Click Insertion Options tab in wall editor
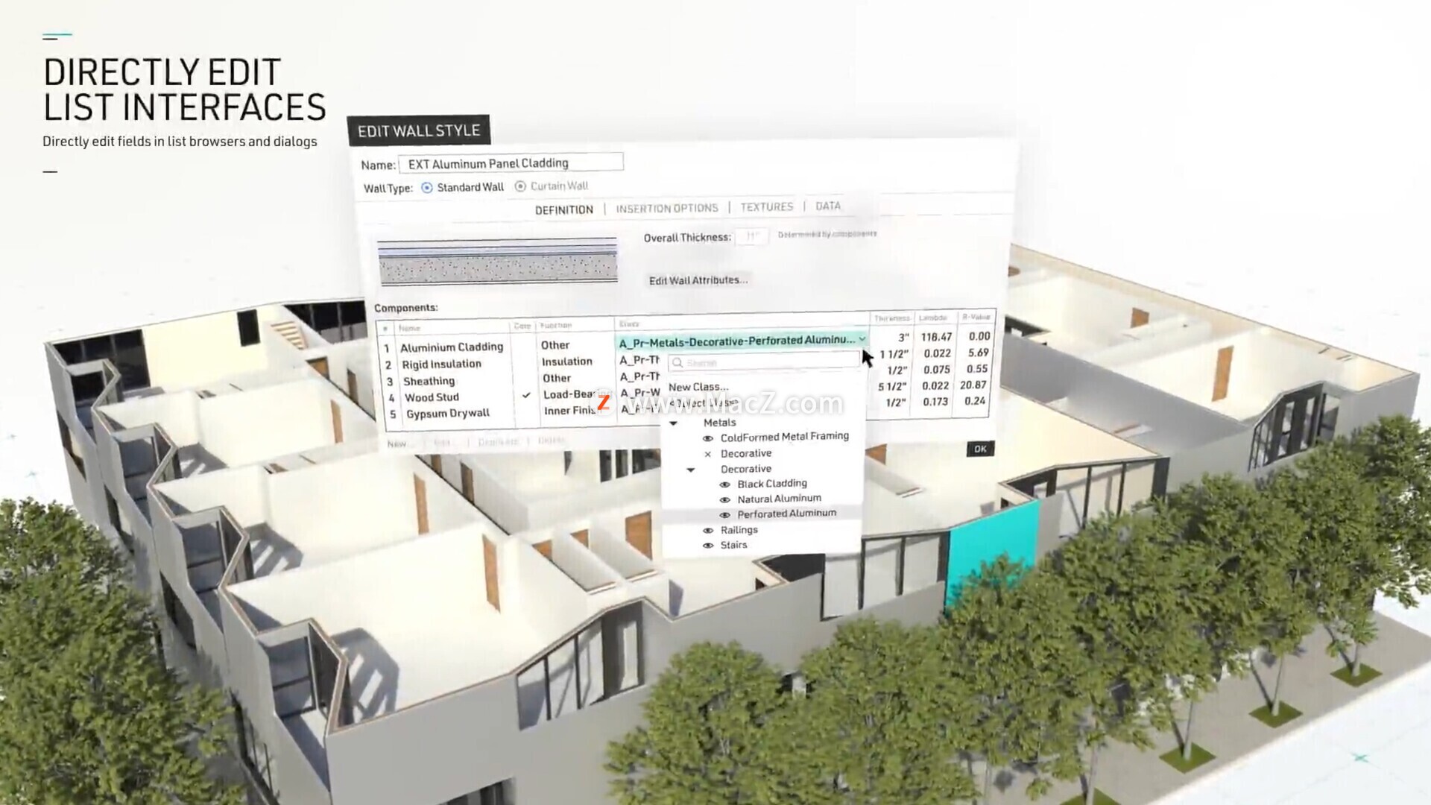Image resolution: width=1431 pixels, height=805 pixels. tap(666, 206)
